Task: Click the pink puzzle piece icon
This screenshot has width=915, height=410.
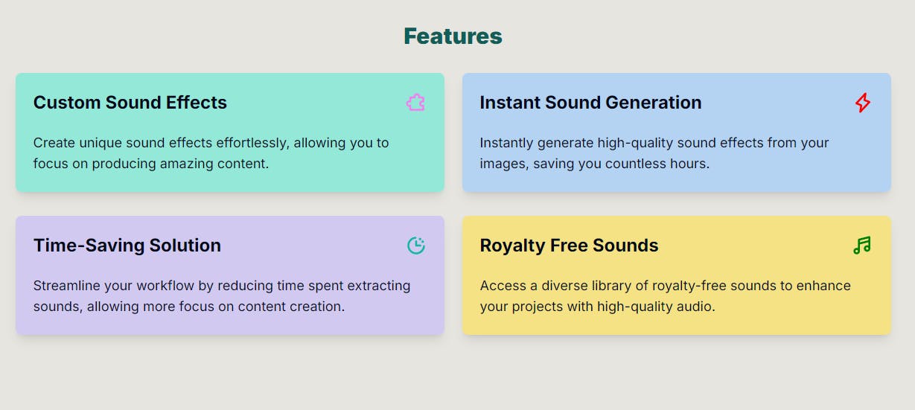Action: click(415, 103)
